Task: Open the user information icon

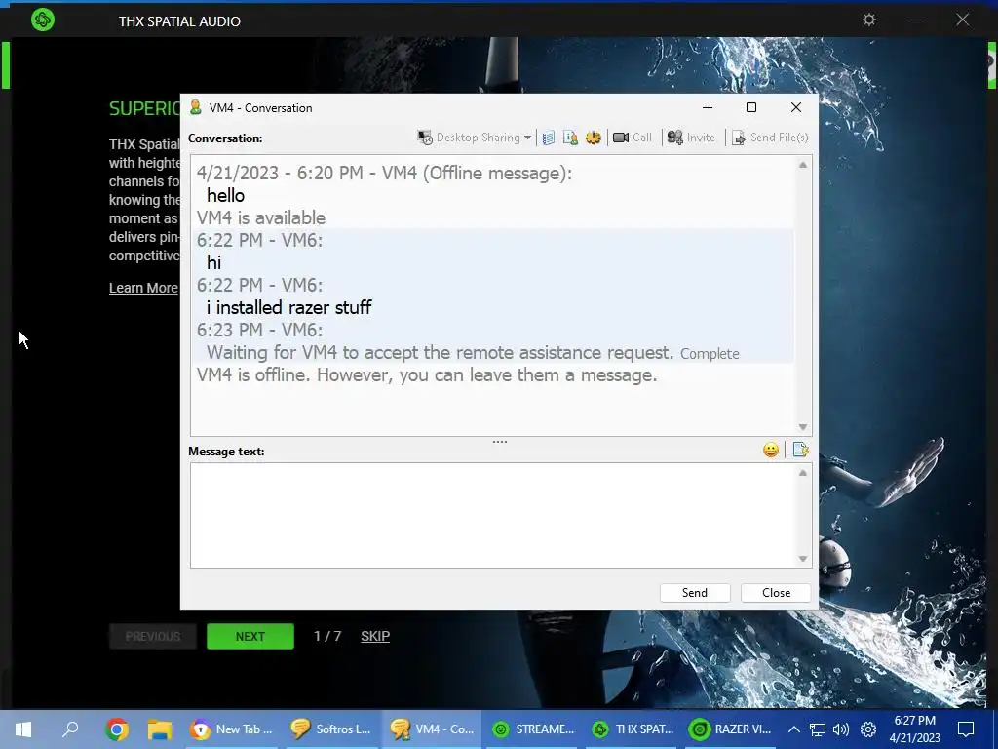Action: (570, 138)
